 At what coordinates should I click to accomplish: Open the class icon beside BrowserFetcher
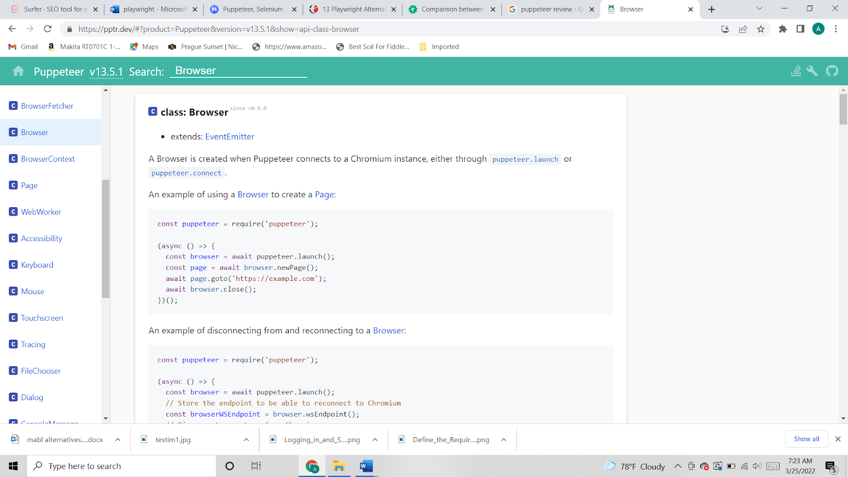coord(14,105)
